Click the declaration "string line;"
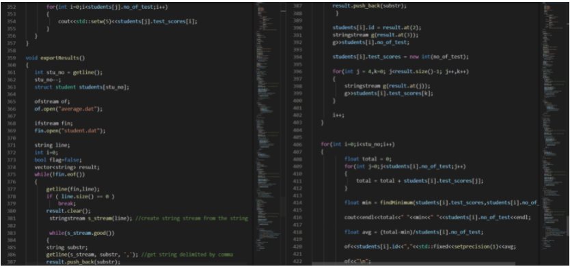The image size is (570, 269). [x=51, y=145]
